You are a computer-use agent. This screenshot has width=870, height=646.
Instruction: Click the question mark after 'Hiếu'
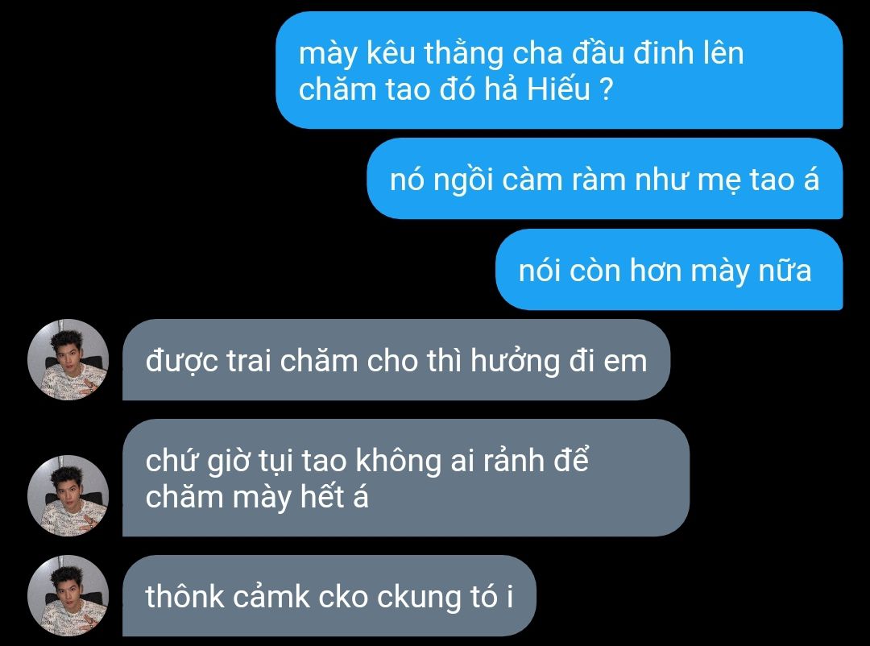pos(606,89)
